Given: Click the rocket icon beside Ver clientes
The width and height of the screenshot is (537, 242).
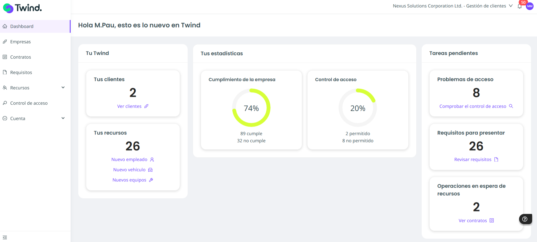Looking at the screenshot, I should click(146, 106).
